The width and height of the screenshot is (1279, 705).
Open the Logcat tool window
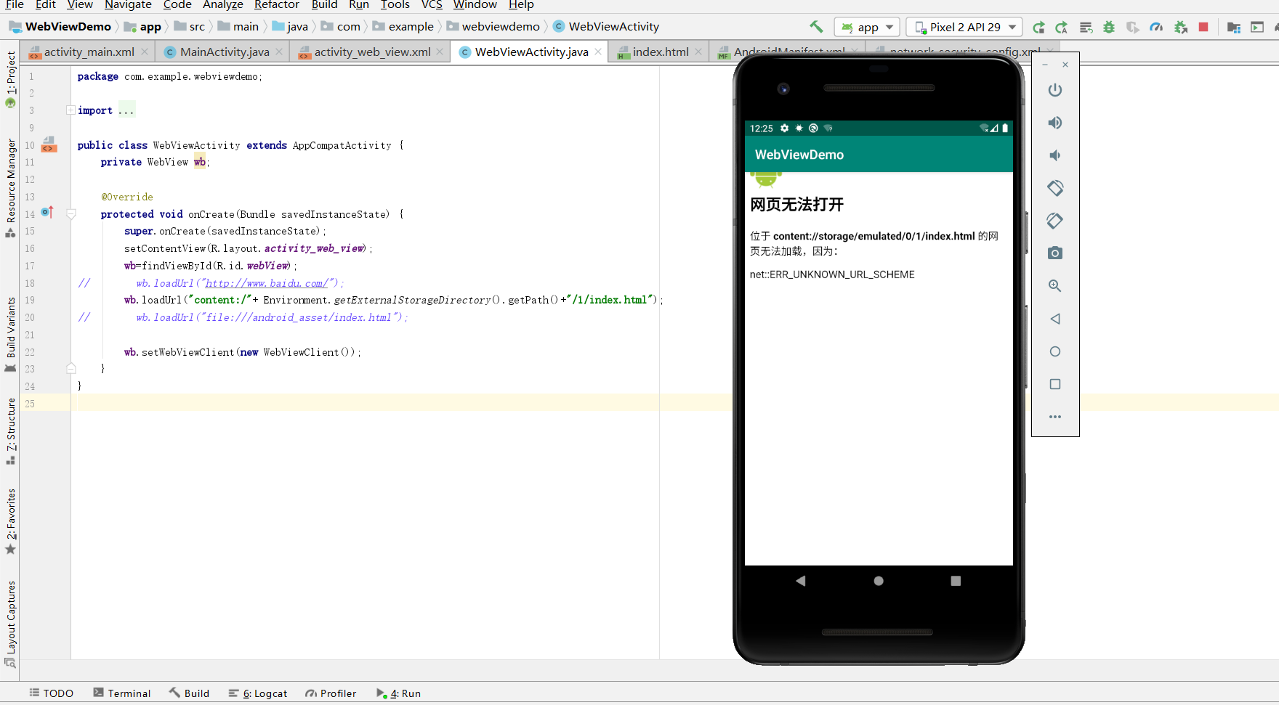pos(258,693)
